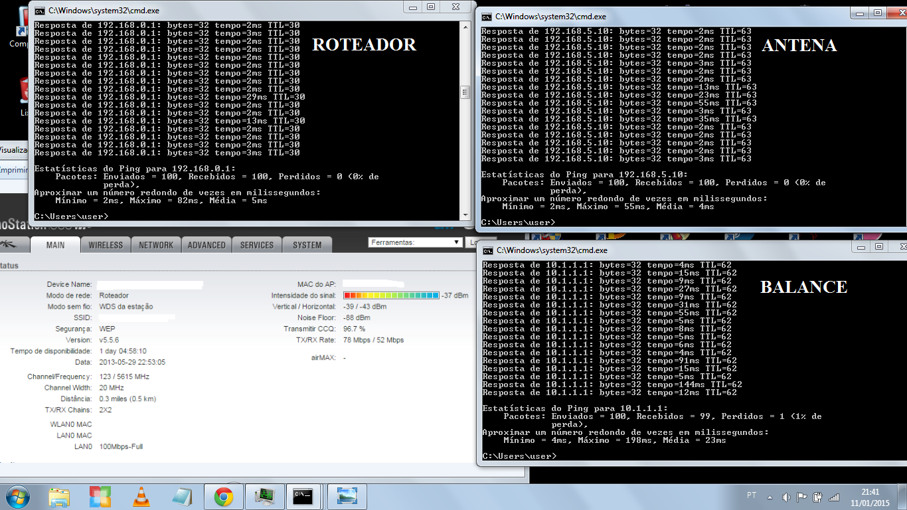Select the SERVICES tab
The width and height of the screenshot is (907, 510).
(257, 245)
